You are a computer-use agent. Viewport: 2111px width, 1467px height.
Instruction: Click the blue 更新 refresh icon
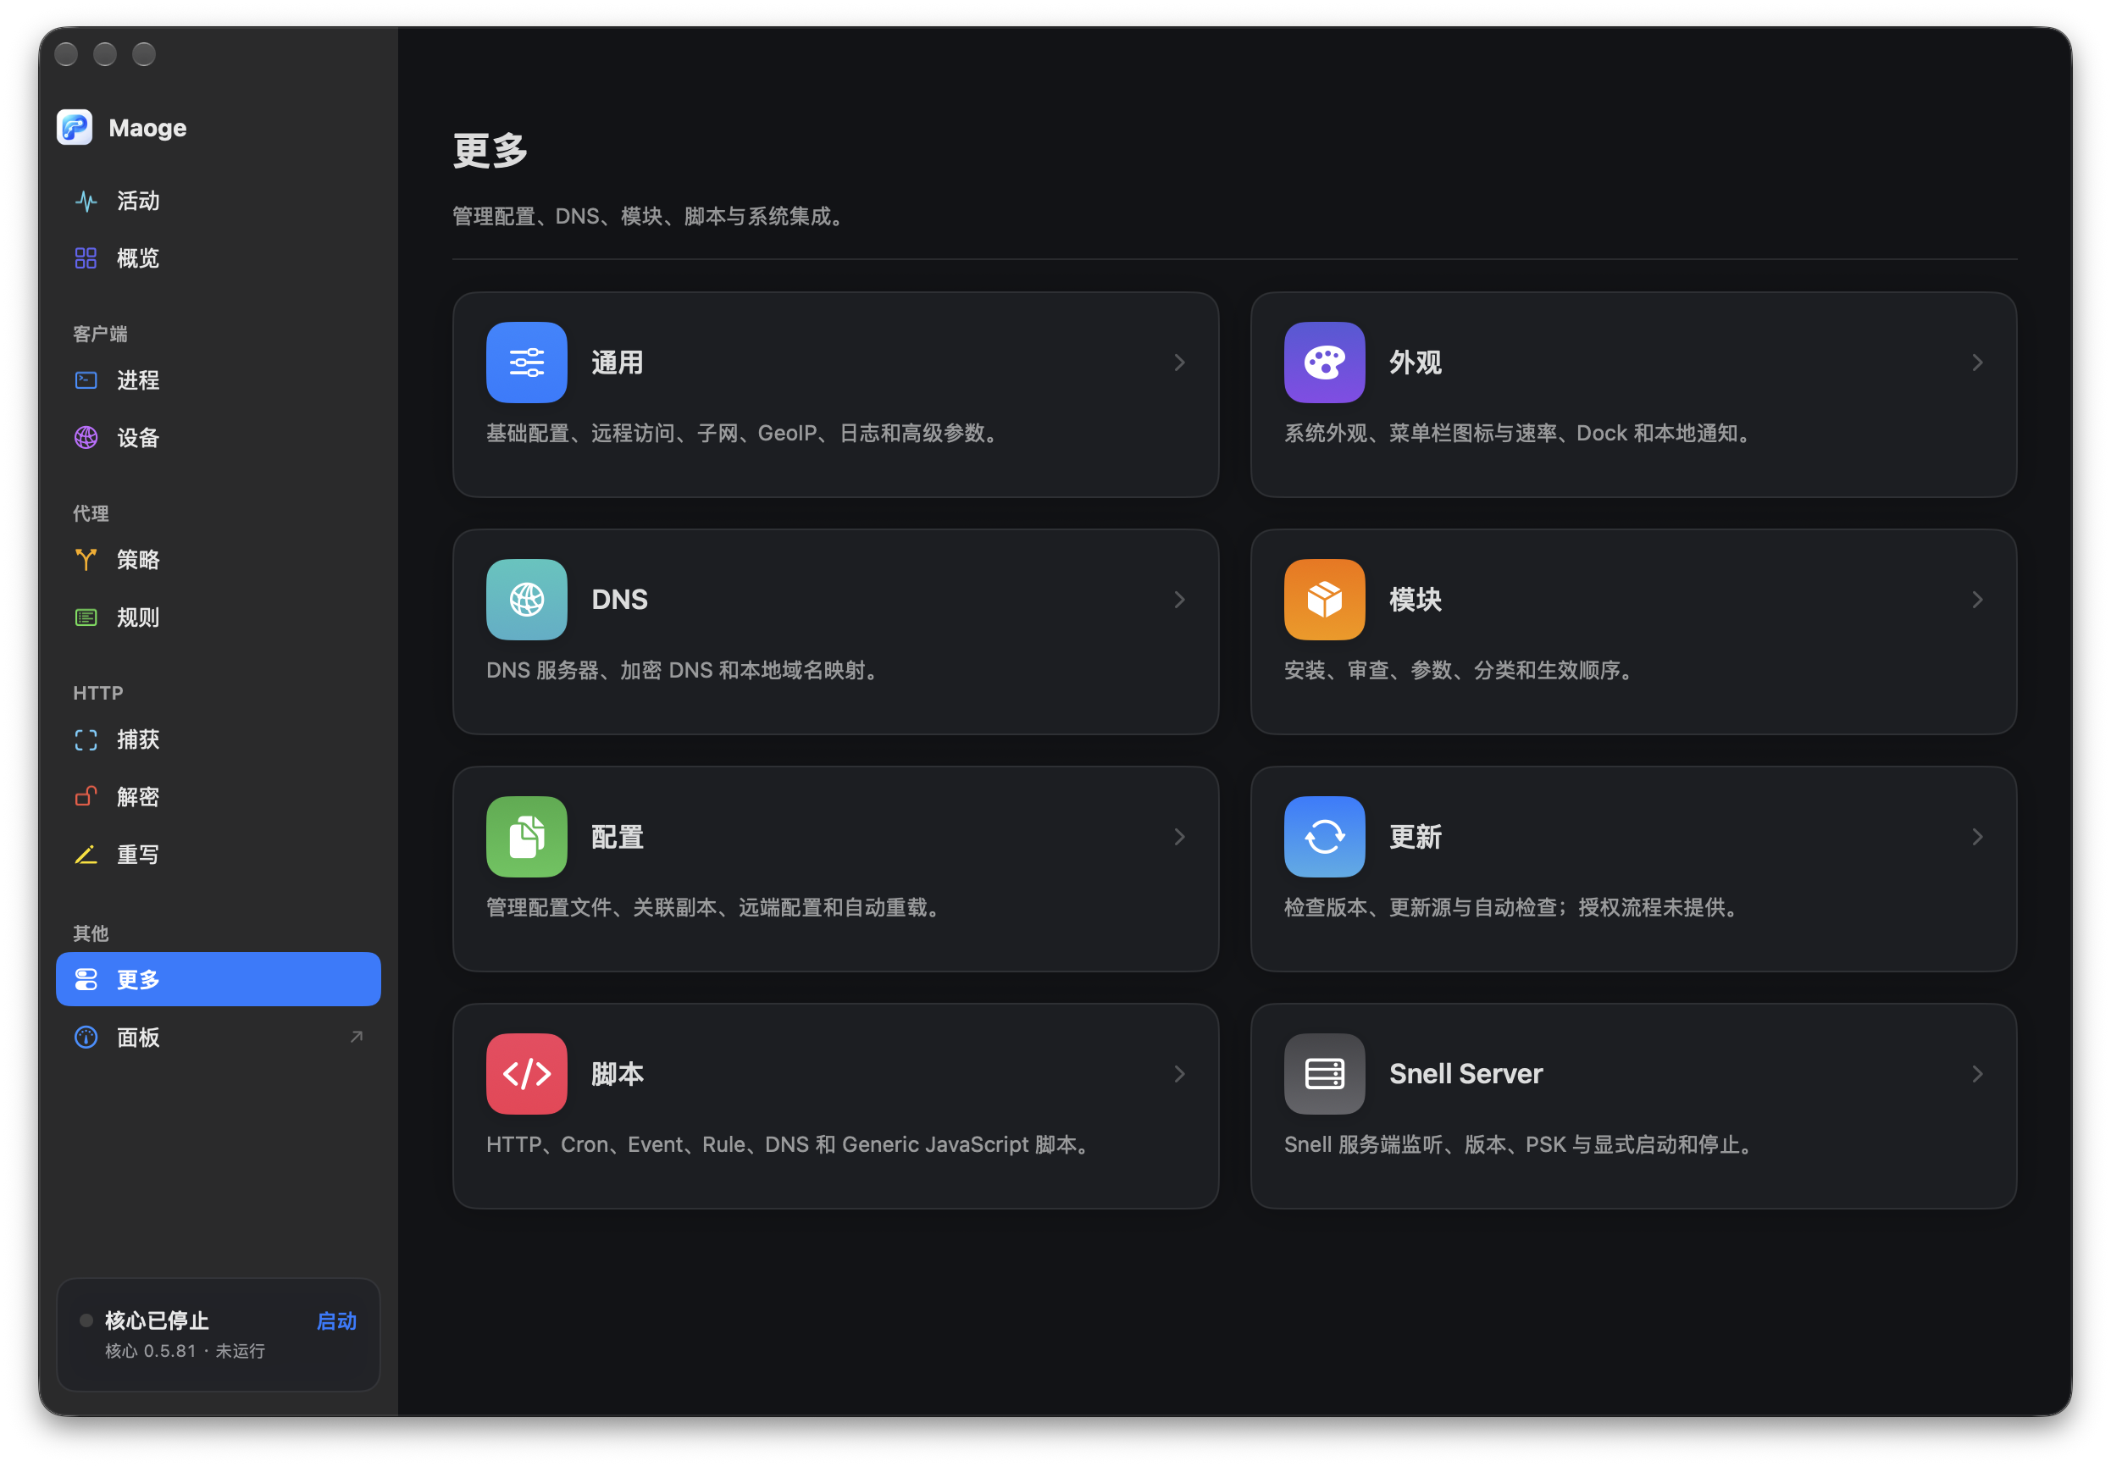click(1324, 837)
